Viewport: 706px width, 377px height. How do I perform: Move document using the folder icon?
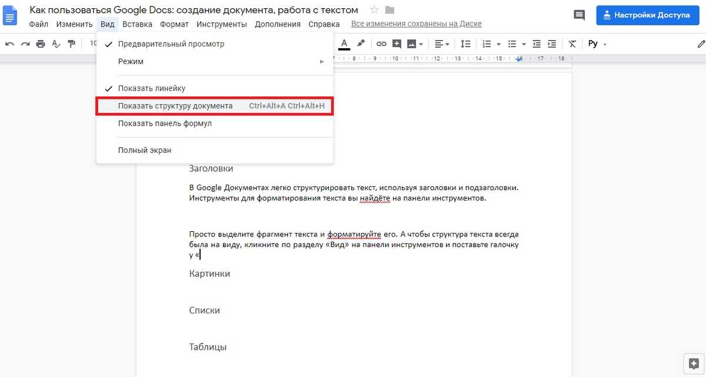click(389, 10)
